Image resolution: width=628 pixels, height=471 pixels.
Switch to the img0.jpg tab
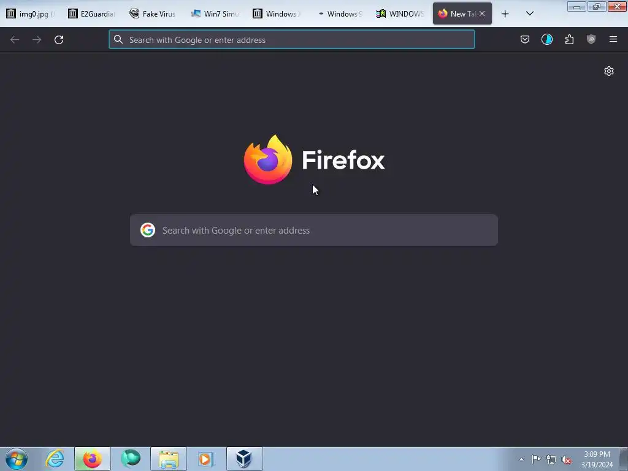point(31,13)
